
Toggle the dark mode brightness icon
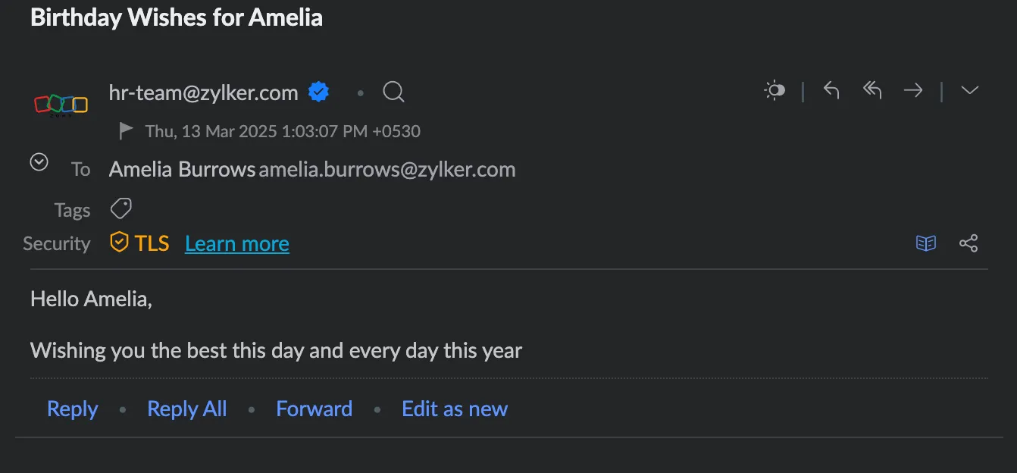774,90
